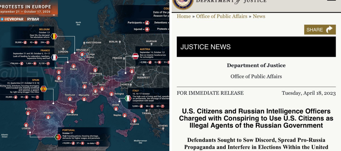Image resolution: width=341 pixels, height=151 pixels.
Task: Click the protest fist icon at Naples
Action: (x=124, y=115)
